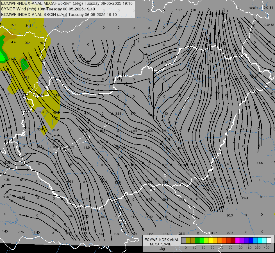The width and height of the screenshot is (275, 253).
Task: Click the map value 2.75
Action: pos(21,232)
